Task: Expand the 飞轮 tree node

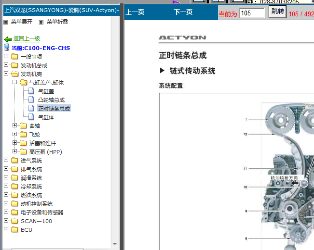Action: click(x=14, y=134)
